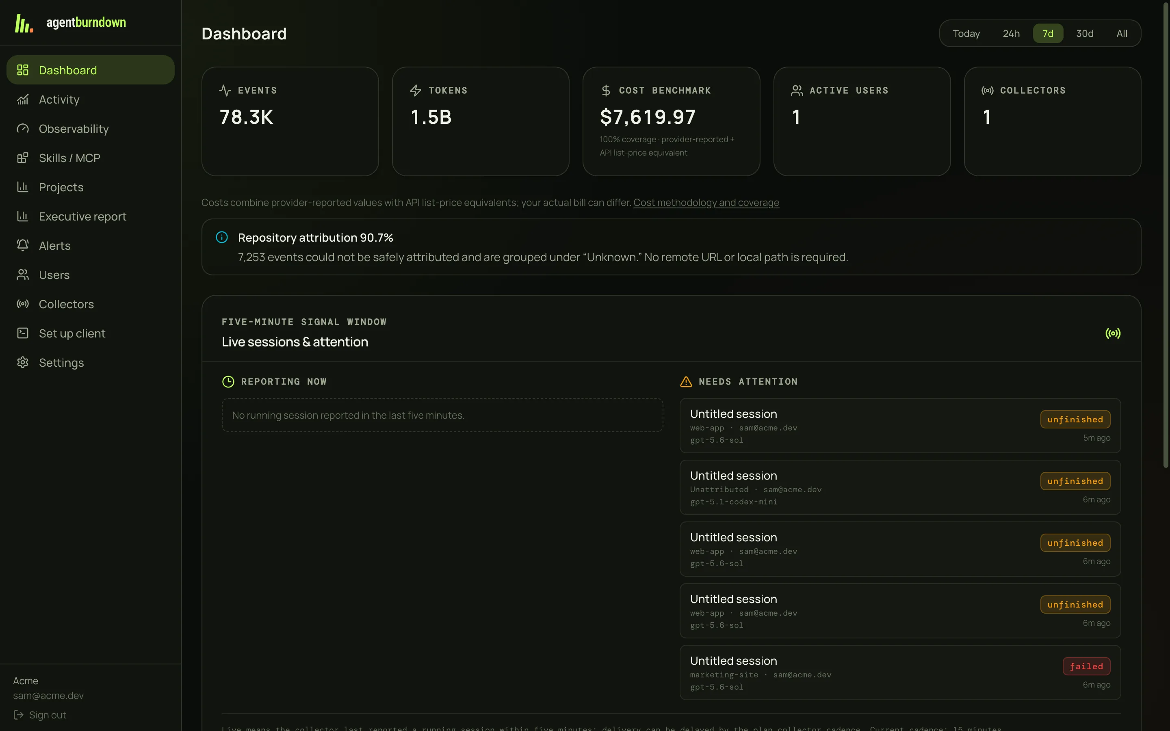Open the $7,619.97 Cost Benchmark card

coord(671,121)
